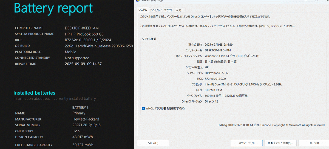Click Connected Standby value Not supported

[77, 58]
